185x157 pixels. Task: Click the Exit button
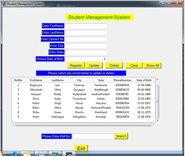(81, 148)
